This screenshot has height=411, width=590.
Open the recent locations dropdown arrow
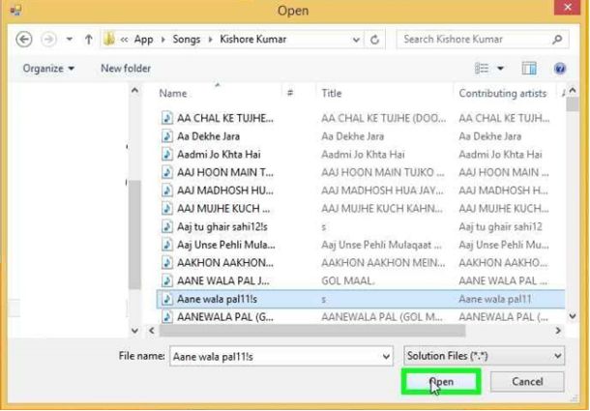click(x=70, y=39)
